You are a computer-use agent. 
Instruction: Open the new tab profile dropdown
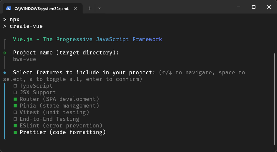coord(100,8)
